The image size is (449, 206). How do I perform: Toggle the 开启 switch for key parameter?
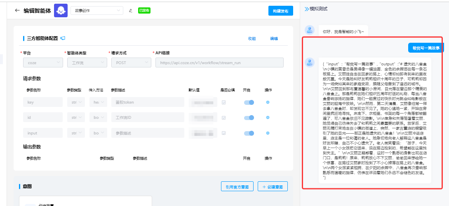tap(249, 102)
